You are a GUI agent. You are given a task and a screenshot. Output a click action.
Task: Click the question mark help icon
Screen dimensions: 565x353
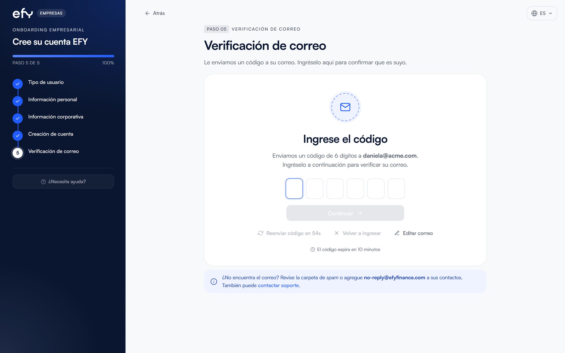(x=43, y=182)
